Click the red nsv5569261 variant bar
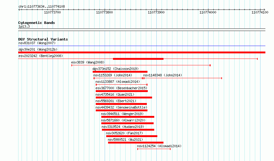Image resolution: width=274 pixels, height=161 pixels. click(x=121, y=104)
